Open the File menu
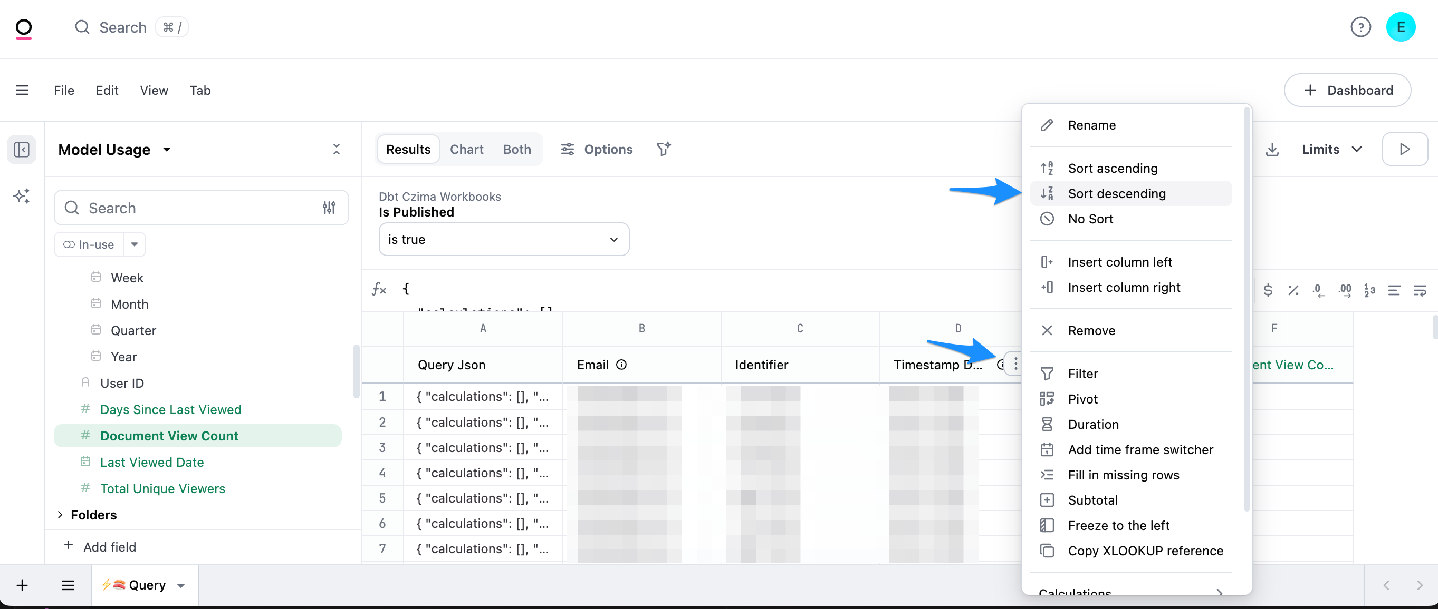 point(64,90)
